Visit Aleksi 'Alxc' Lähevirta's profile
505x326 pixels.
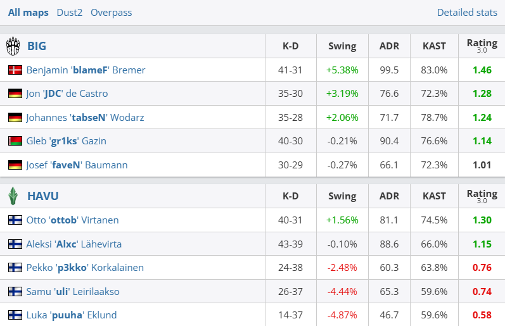coord(74,244)
